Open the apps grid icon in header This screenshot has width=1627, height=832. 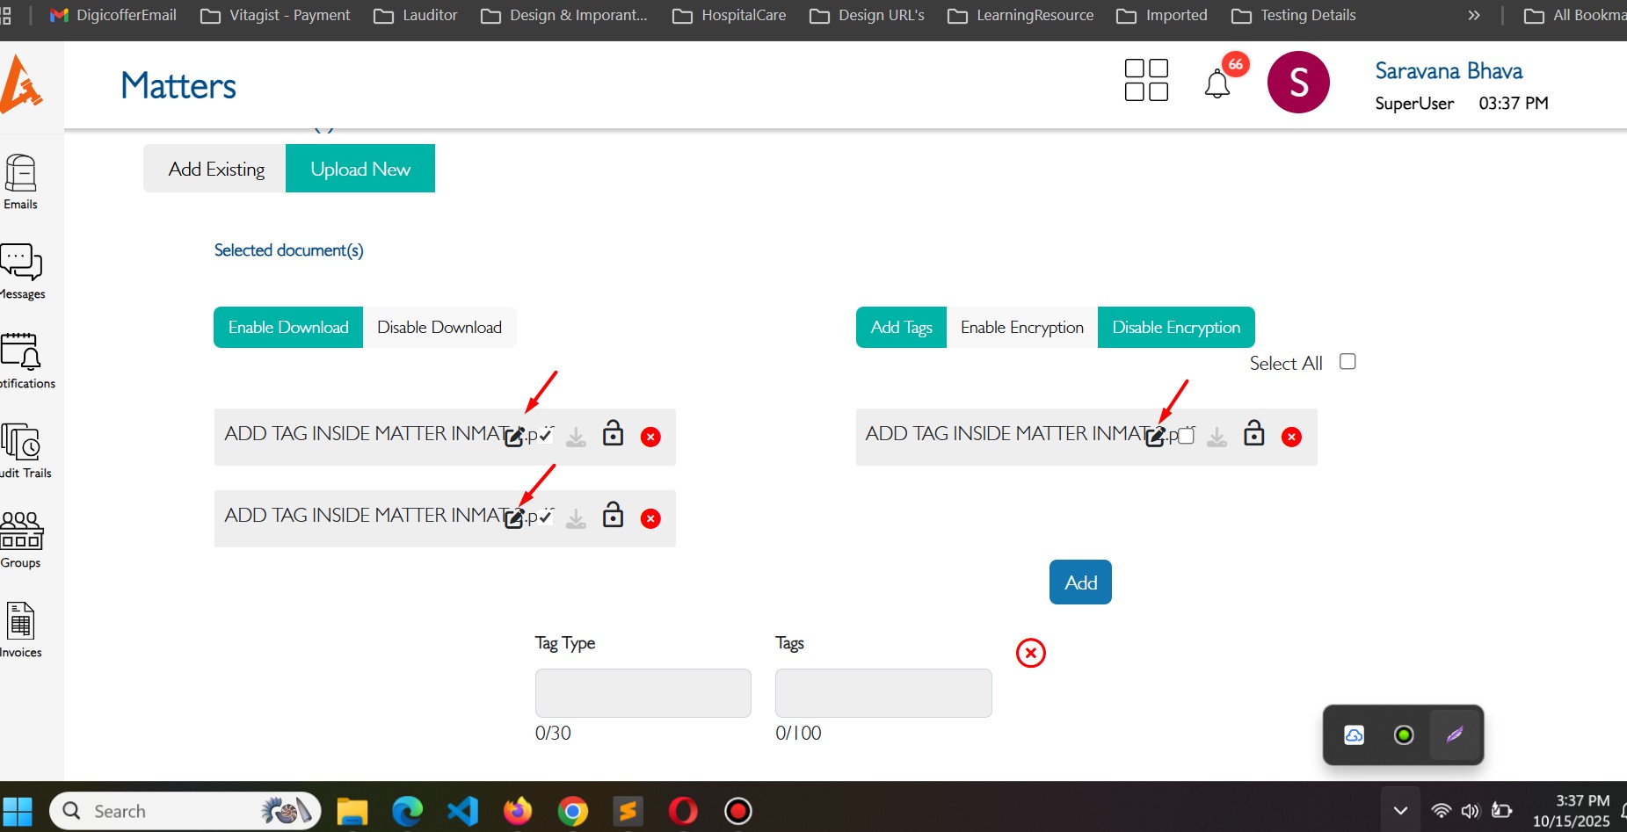1146,81
